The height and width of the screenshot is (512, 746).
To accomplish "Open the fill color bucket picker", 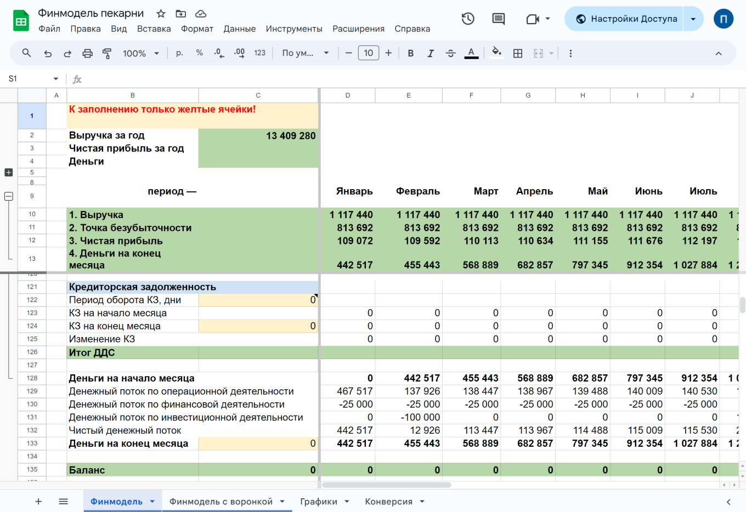I will tap(496, 53).
